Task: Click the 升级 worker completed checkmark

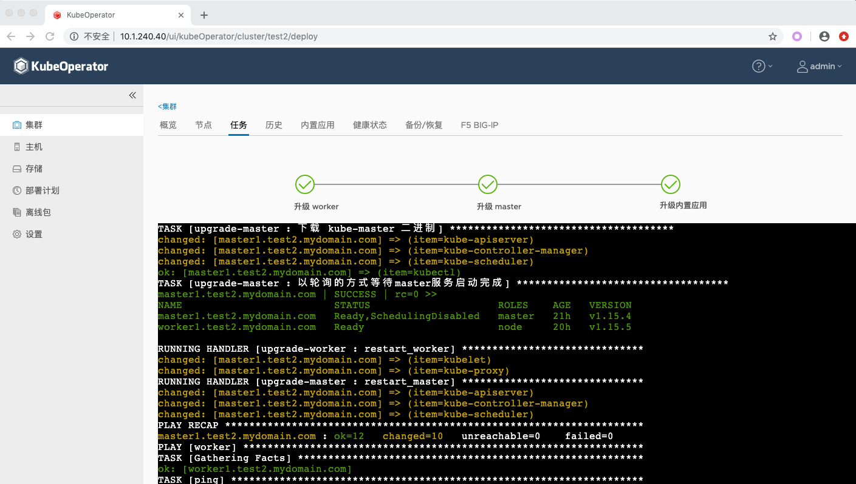Action: coord(305,184)
